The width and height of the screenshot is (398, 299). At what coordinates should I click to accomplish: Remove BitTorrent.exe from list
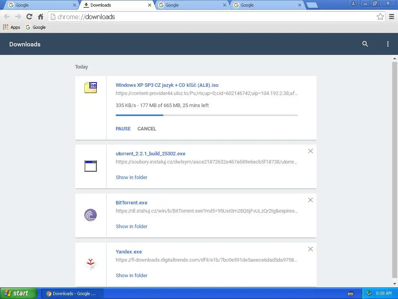pos(311,200)
